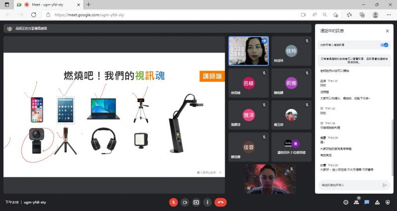Screen dimensions: 397x211
Task: Open the Edge profile avatar
Action: (x=376, y=15)
